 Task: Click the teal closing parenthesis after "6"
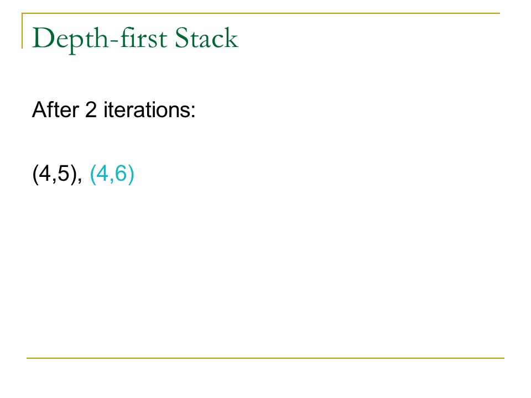pyautogui.click(x=131, y=175)
